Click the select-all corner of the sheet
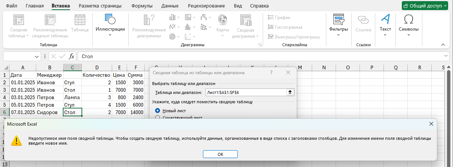The width and height of the screenshot is (453, 167). (x=4, y=67)
